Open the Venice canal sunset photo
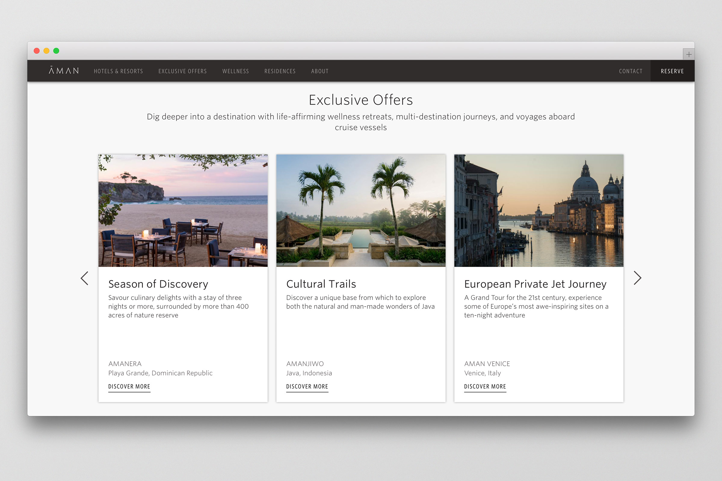Screen dimensions: 722x481 [539, 210]
